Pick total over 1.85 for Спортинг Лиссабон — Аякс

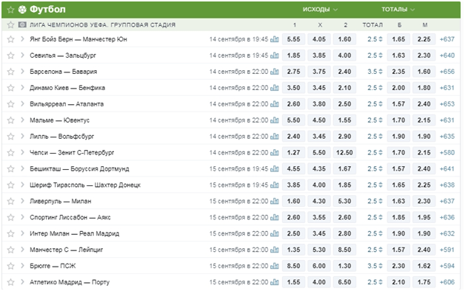[x=398, y=217]
